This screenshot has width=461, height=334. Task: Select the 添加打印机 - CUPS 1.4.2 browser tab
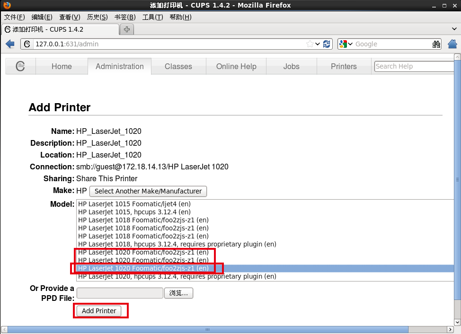[x=60, y=29]
